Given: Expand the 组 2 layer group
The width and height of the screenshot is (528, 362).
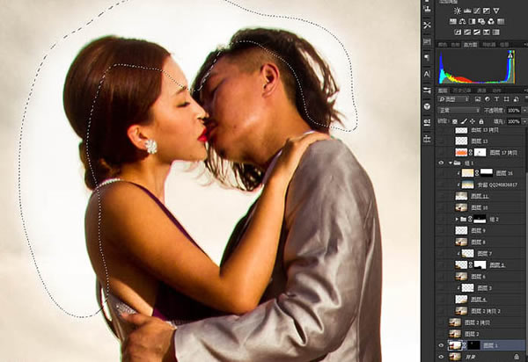Looking at the screenshot, I should (x=457, y=219).
